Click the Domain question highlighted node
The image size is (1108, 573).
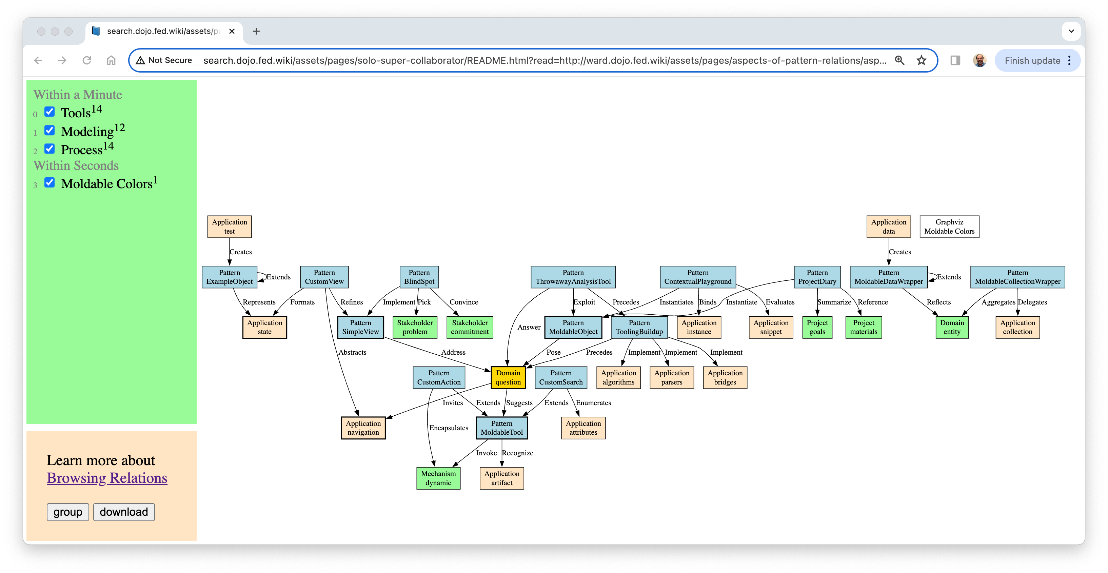click(507, 377)
